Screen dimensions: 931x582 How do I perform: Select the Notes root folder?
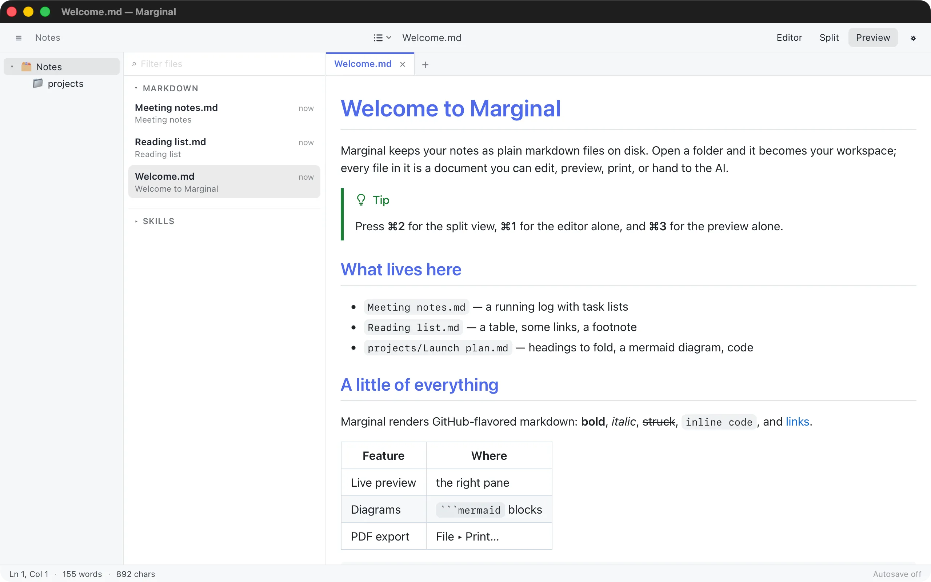tap(61, 67)
